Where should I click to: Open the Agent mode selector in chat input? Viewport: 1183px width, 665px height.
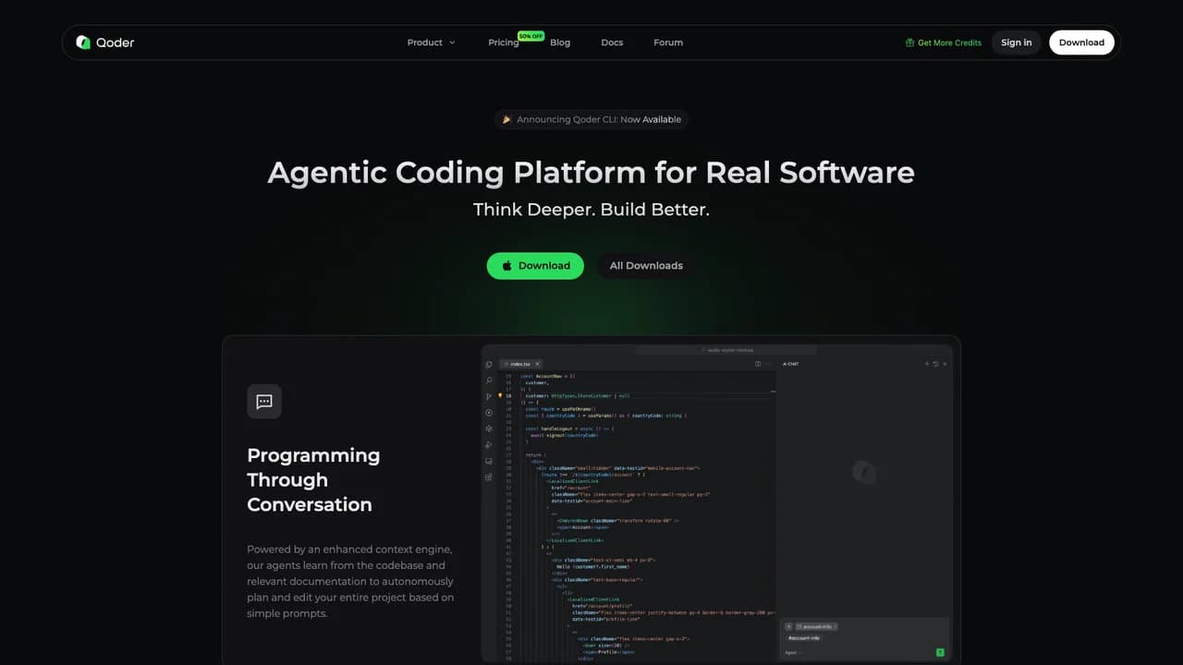point(792,652)
